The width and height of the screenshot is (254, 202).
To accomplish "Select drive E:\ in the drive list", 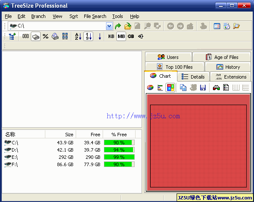I will point(15,157).
